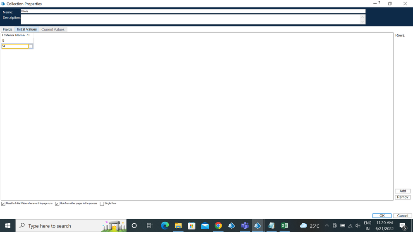Image resolution: width=413 pixels, height=232 pixels.
Task: Click the cell containing 54
Action: click(15, 46)
